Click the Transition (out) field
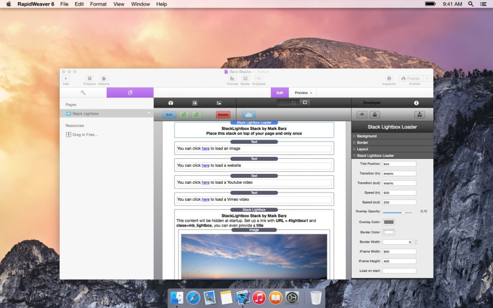The width and height of the screenshot is (493, 308). pyautogui.click(x=399, y=183)
